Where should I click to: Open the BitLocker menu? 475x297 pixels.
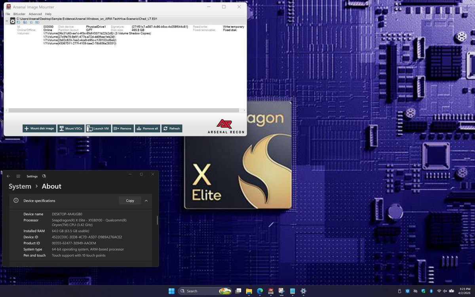coord(19,14)
